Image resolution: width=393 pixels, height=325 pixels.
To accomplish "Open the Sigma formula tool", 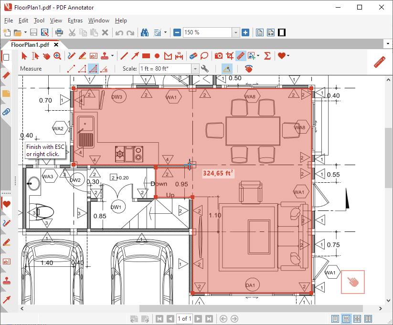I will pos(267,56).
